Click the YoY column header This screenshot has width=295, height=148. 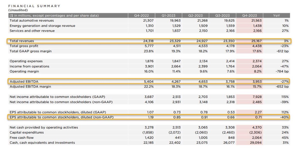[276, 16]
